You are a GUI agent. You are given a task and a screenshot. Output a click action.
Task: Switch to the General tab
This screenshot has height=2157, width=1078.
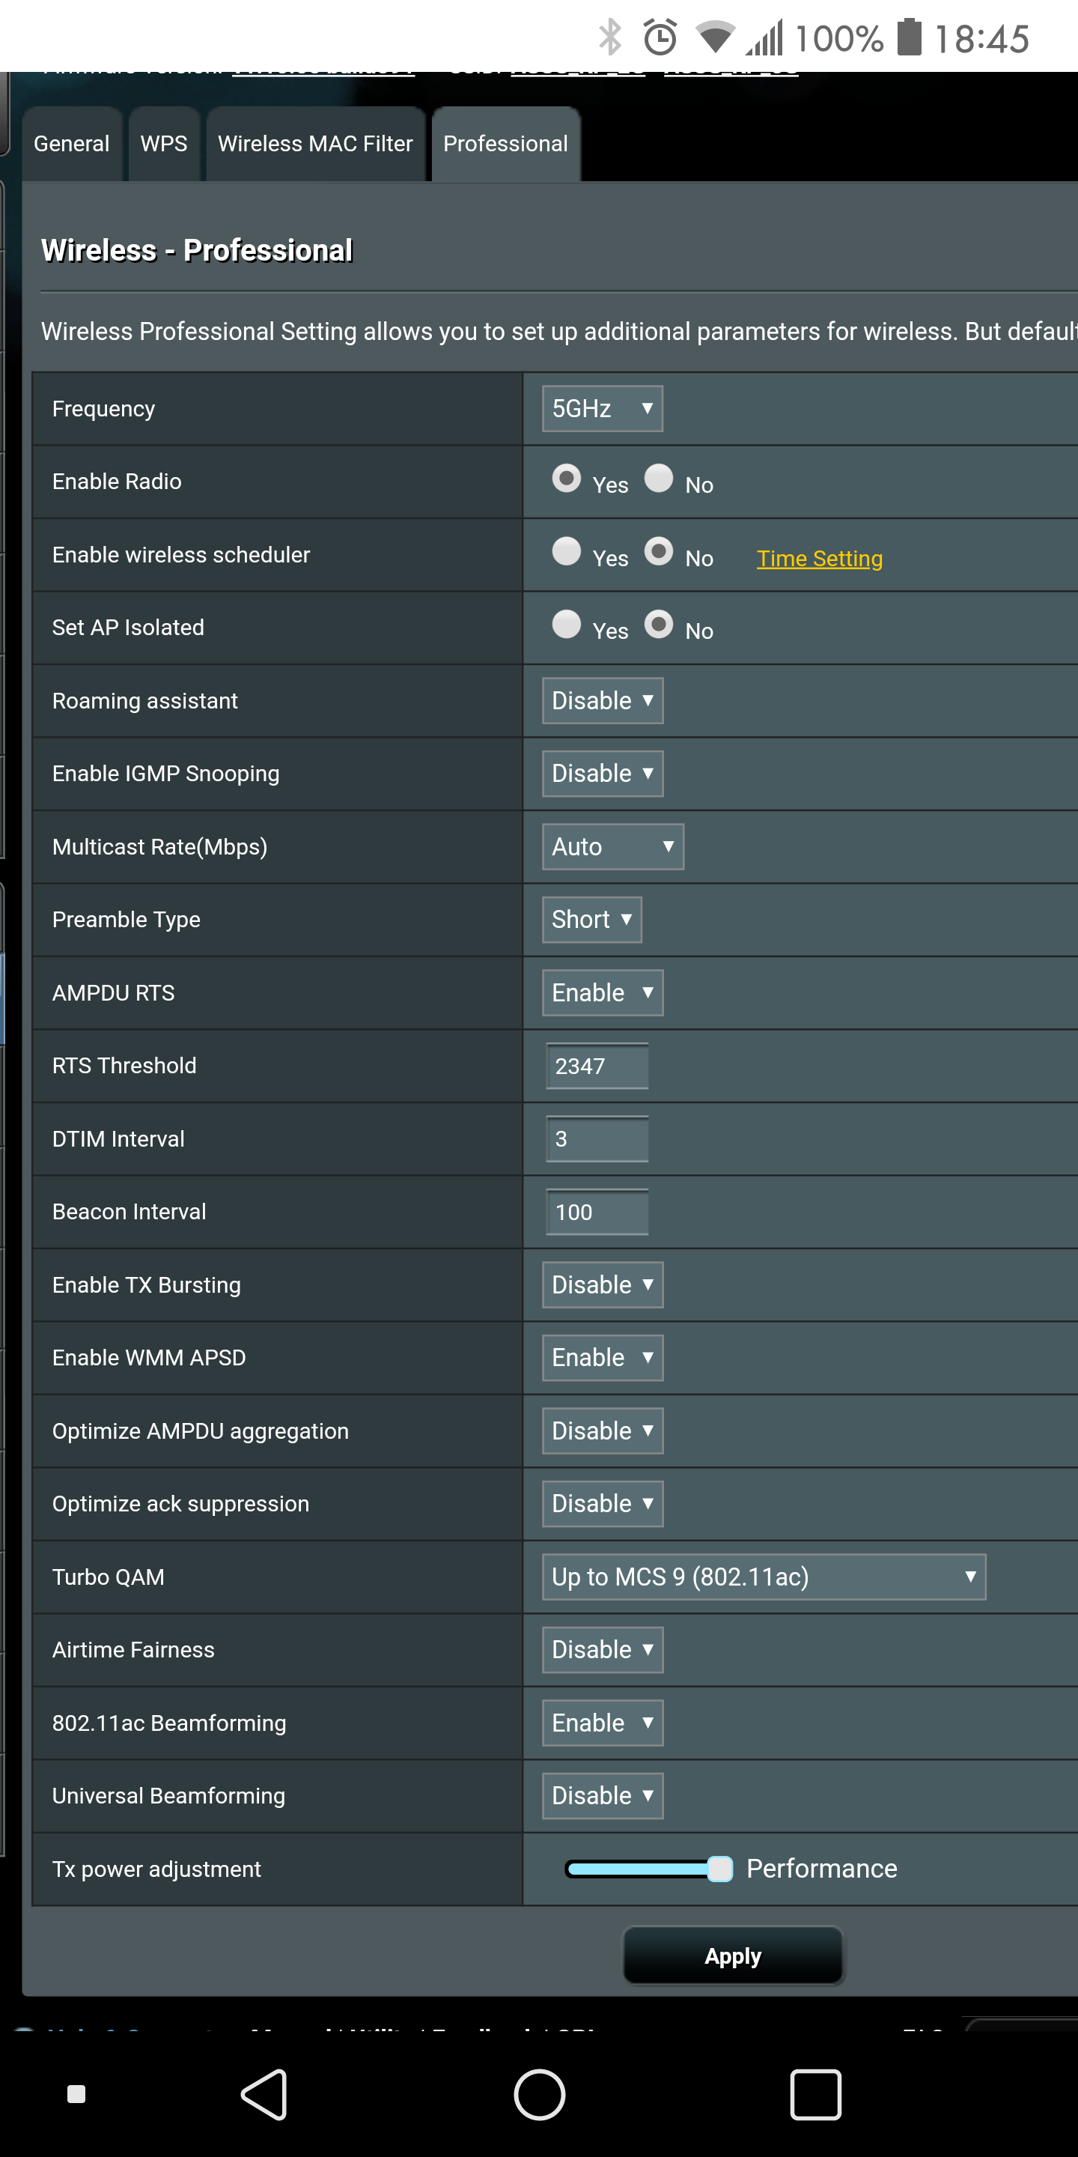point(72,144)
